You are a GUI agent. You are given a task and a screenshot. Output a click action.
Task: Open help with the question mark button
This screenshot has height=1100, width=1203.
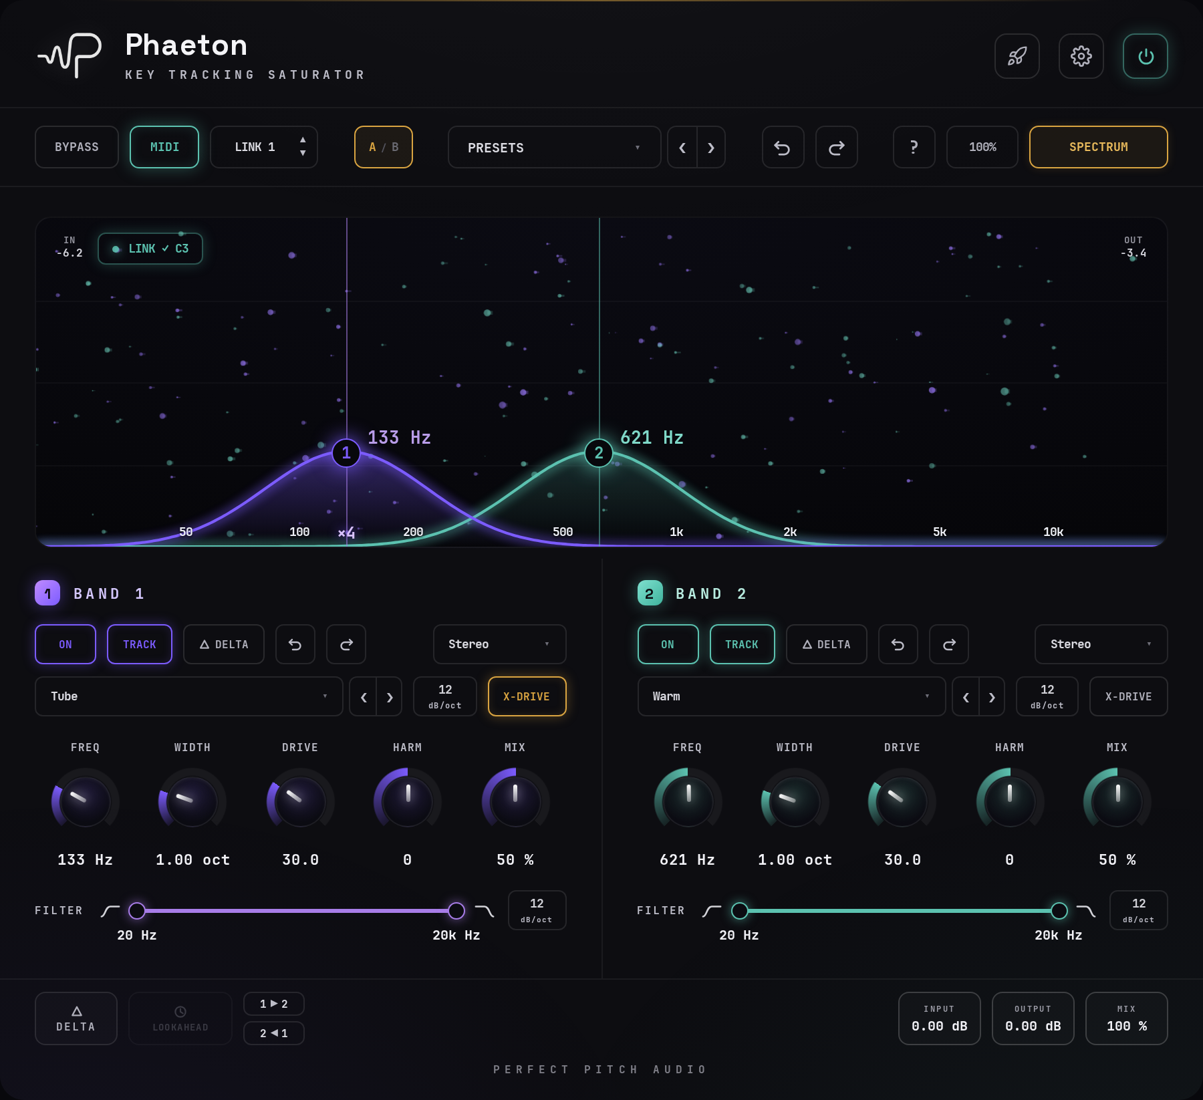(914, 147)
